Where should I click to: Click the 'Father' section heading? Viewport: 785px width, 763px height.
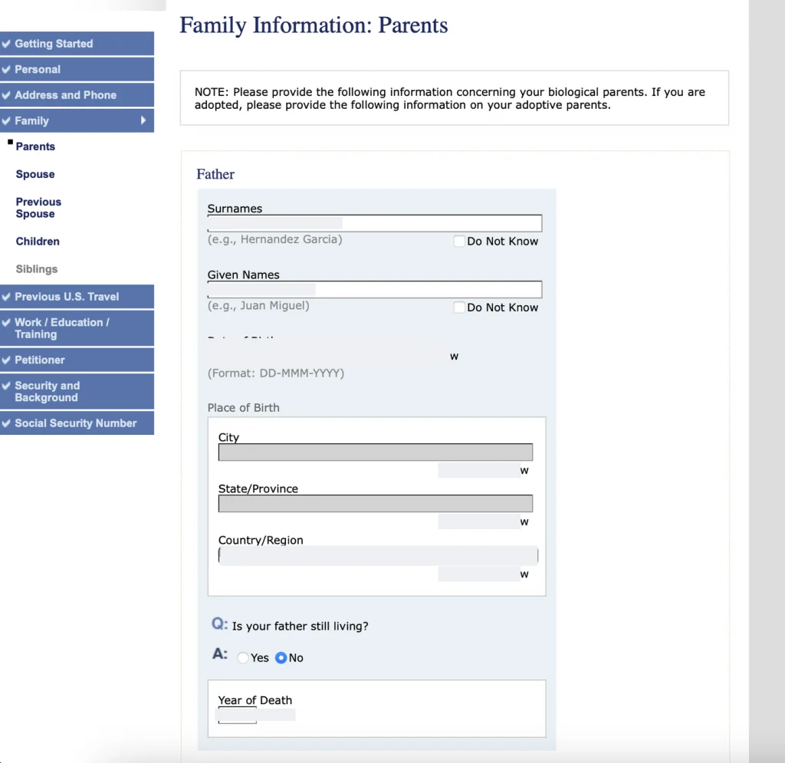coord(215,174)
